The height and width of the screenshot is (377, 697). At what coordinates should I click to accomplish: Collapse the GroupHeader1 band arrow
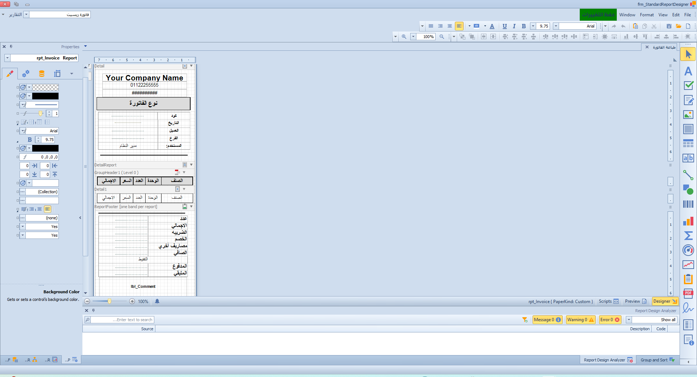click(x=184, y=173)
